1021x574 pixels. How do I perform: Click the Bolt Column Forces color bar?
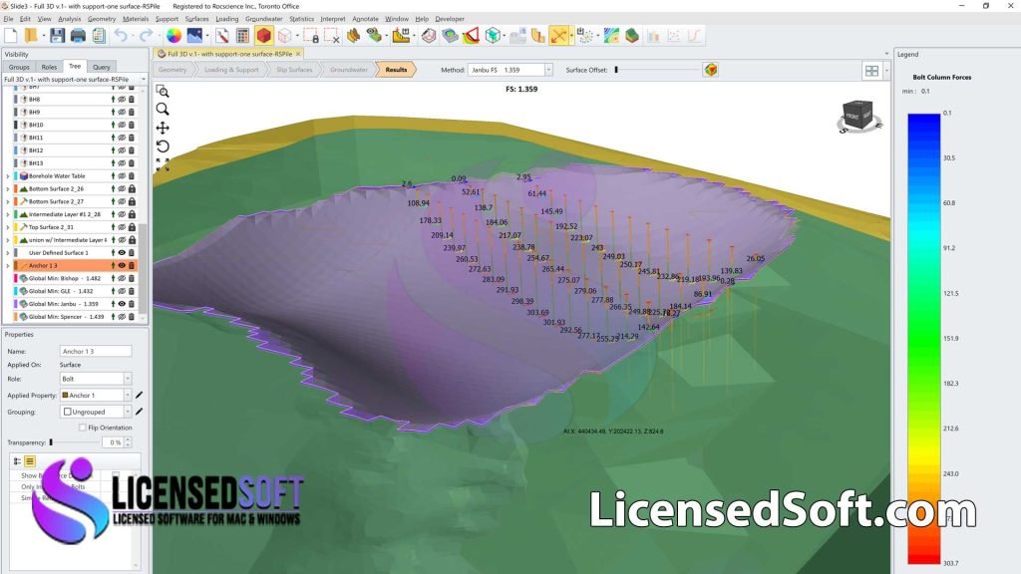click(x=924, y=339)
